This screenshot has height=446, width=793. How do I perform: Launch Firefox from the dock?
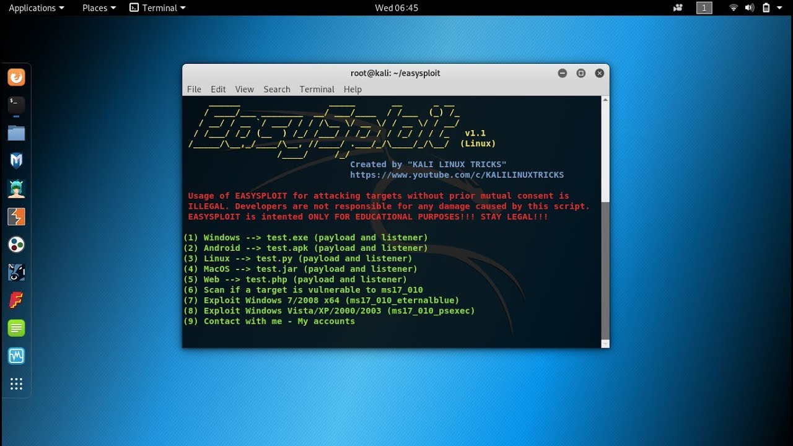[15, 77]
